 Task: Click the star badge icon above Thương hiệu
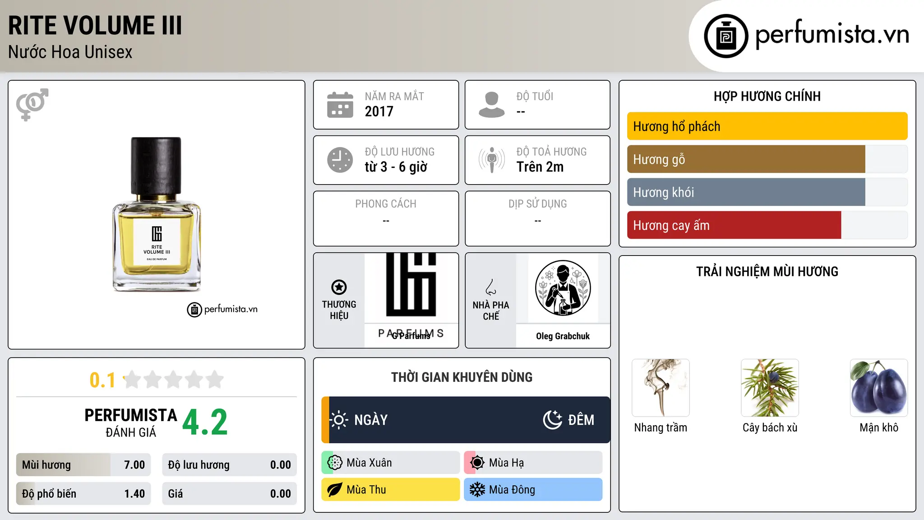[x=339, y=287]
